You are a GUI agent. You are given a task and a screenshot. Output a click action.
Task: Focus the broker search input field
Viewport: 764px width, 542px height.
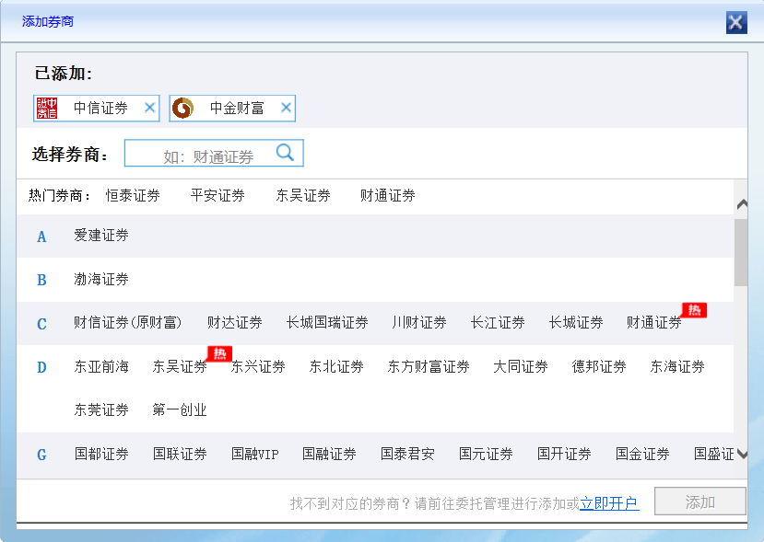point(214,153)
